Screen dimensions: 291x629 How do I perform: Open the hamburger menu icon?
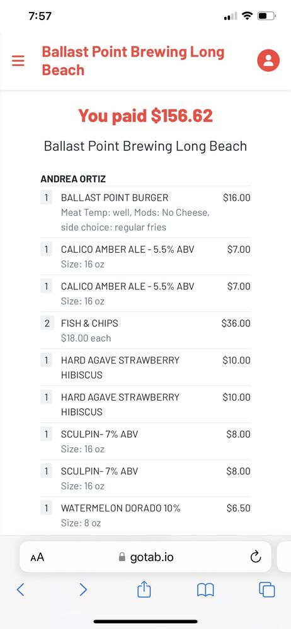pyautogui.click(x=18, y=60)
